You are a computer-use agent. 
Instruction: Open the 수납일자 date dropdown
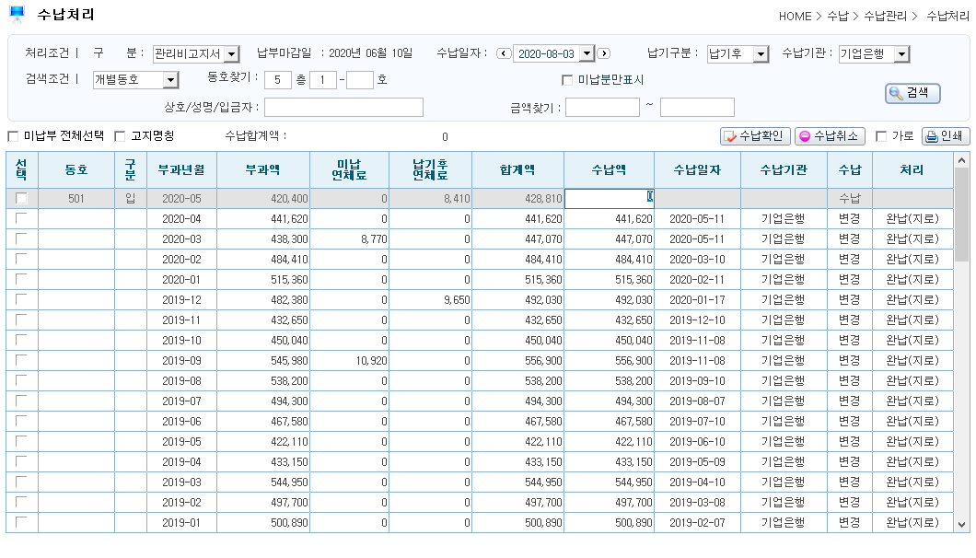587,53
